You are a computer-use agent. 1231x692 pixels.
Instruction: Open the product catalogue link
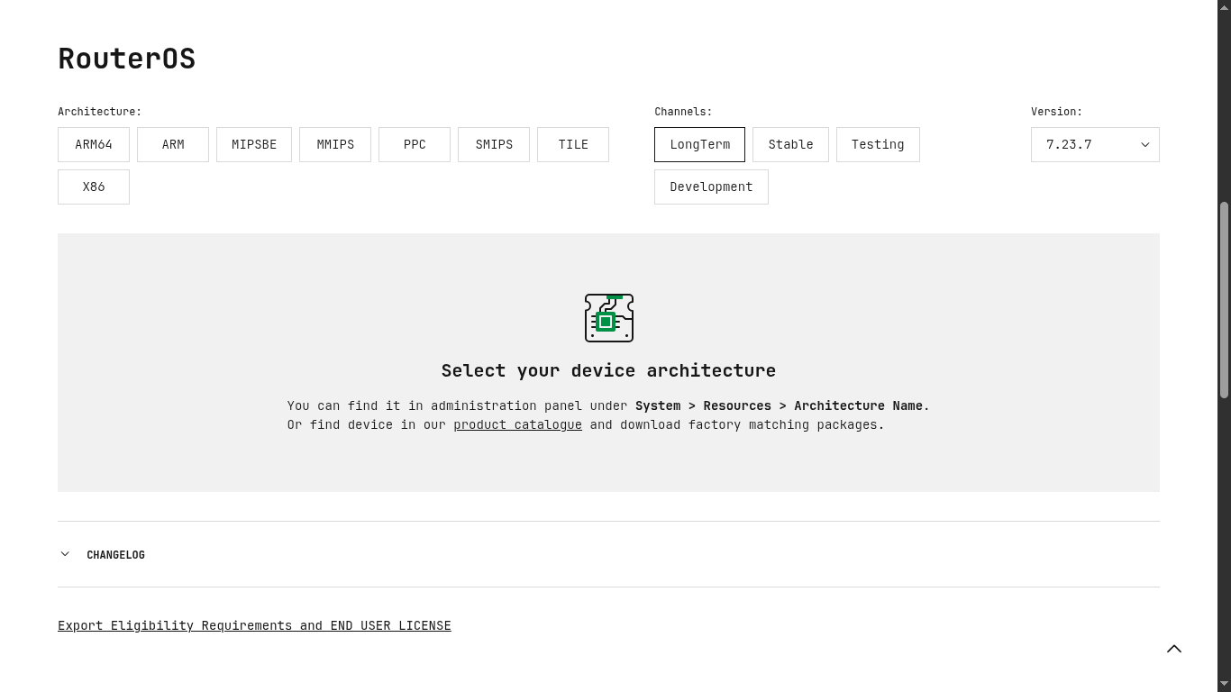(x=517, y=424)
